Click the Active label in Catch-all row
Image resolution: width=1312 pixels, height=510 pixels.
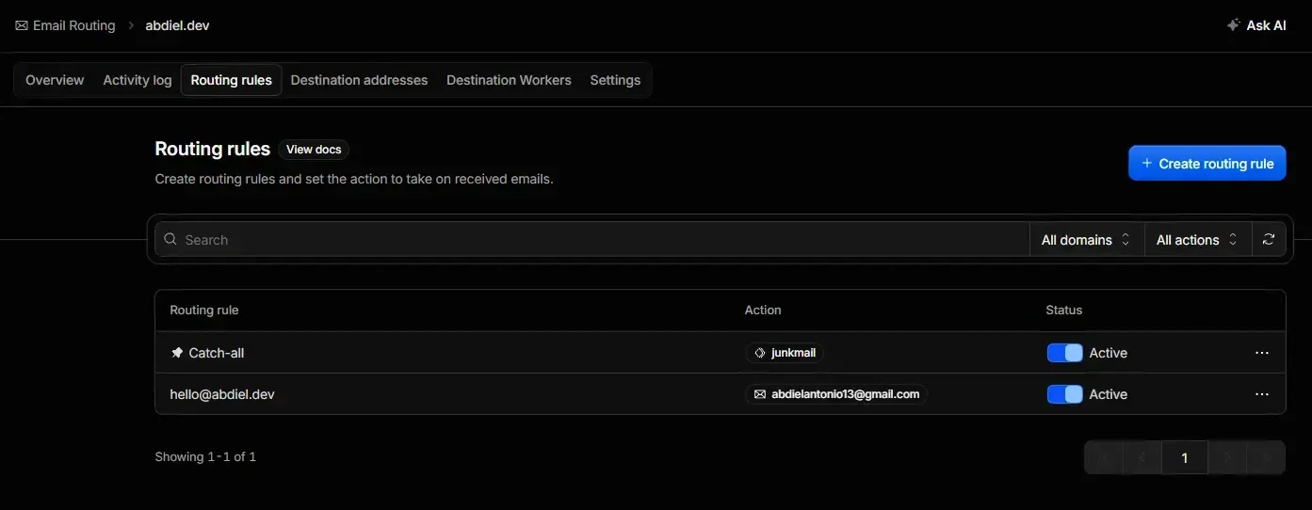point(1109,353)
